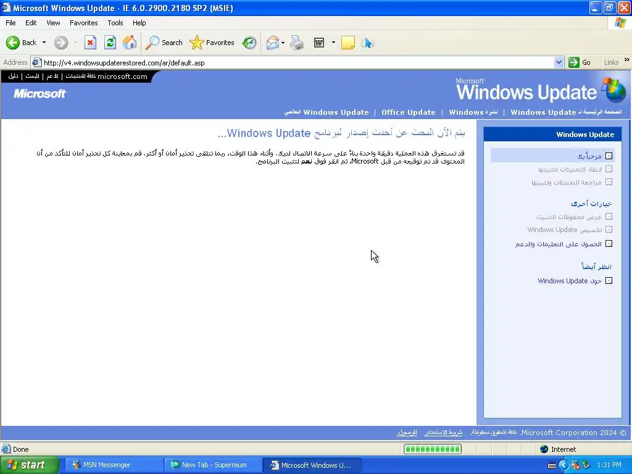Click the box beside Windows Update personalize item
632x474 pixels.
pos(609,230)
